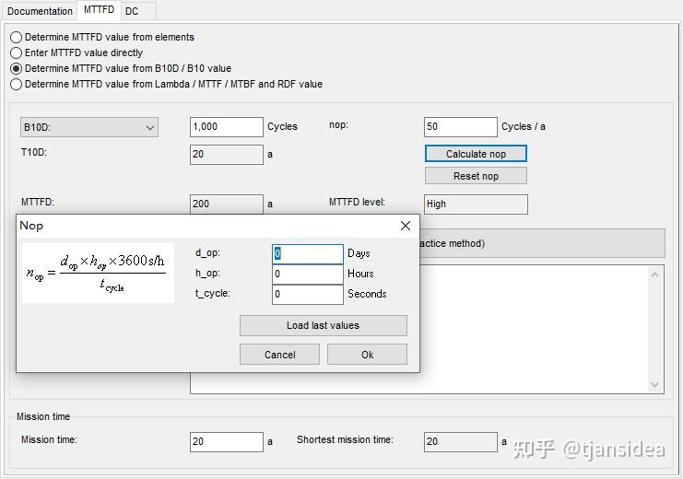Click the MTTFD tab
683x479 pixels.
99,9
